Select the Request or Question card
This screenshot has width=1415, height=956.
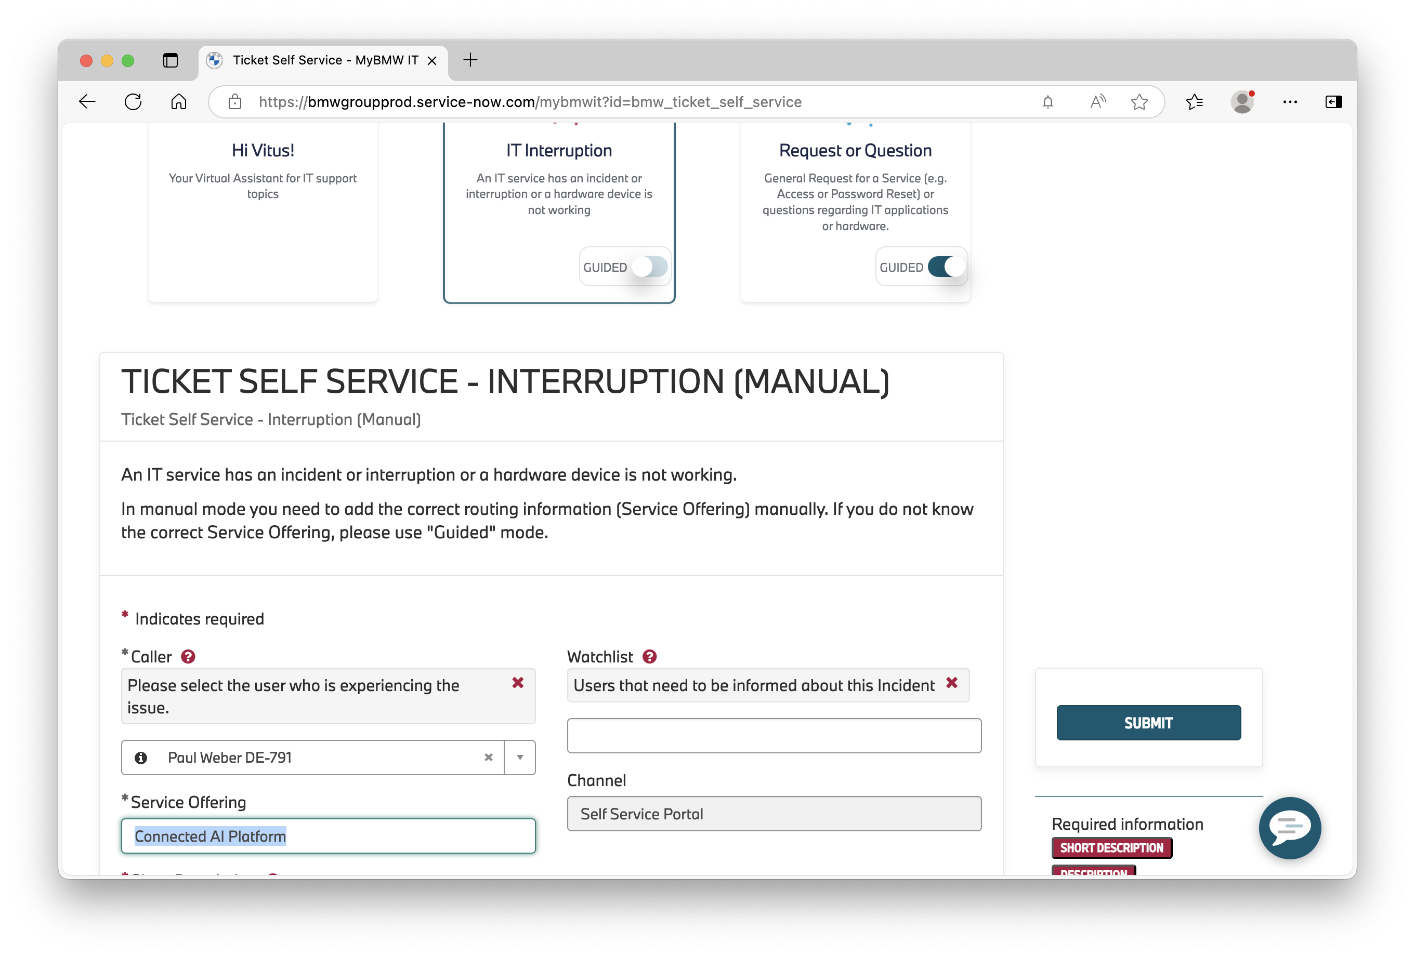pyautogui.click(x=855, y=212)
